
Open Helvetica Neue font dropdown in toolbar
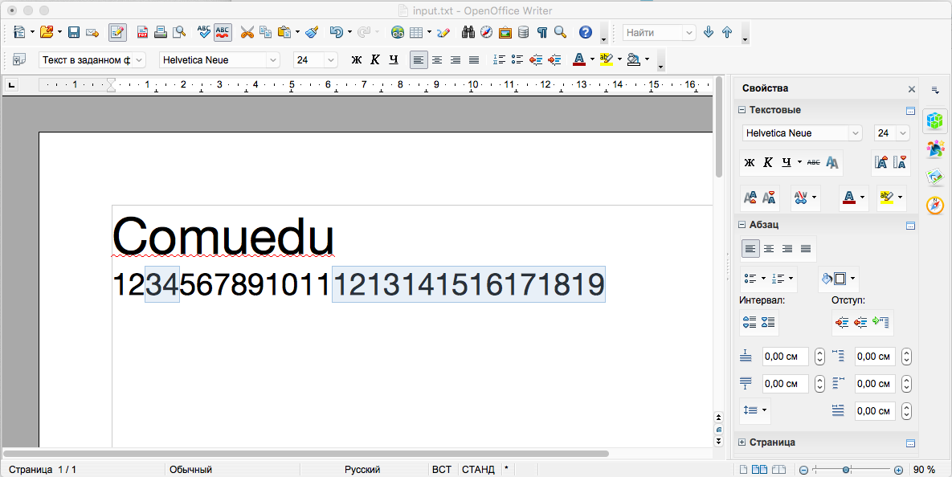tap(272, 60)
